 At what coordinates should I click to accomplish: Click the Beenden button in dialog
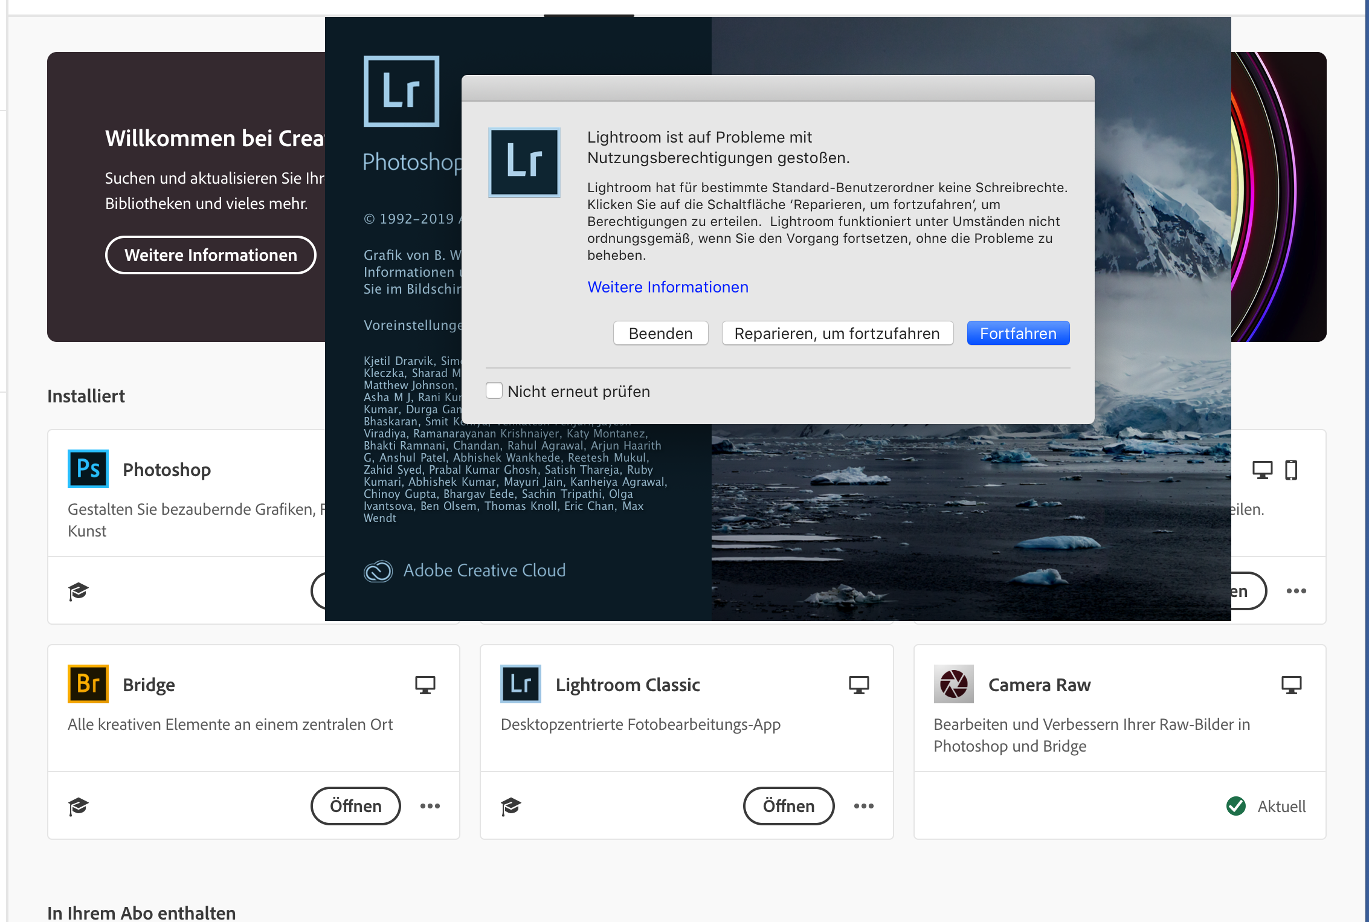pos(660,334)
